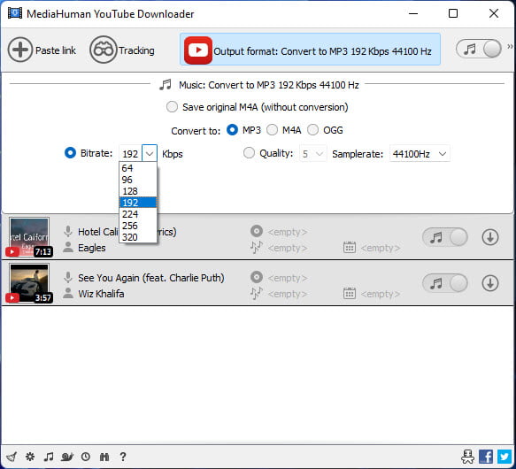This screenshot has height=469, width=516.
Task: Pick 96 from the bitrate list
Action: point(137,180)
